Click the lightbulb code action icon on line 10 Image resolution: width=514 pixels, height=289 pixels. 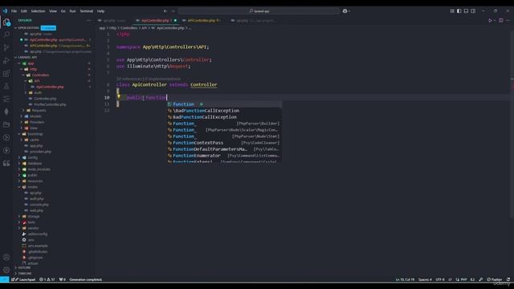point(119,97)
